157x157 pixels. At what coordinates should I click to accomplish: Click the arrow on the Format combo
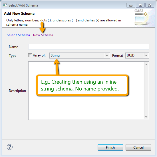(146, 55)
